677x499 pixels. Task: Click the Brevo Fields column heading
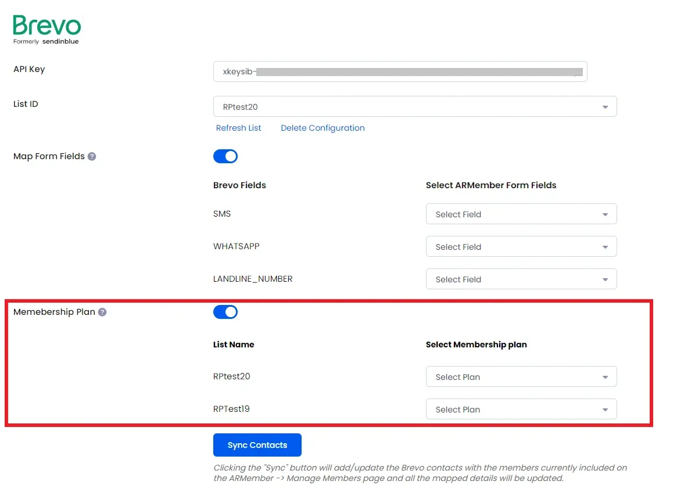pyautogui.click(x=239, y=185)
